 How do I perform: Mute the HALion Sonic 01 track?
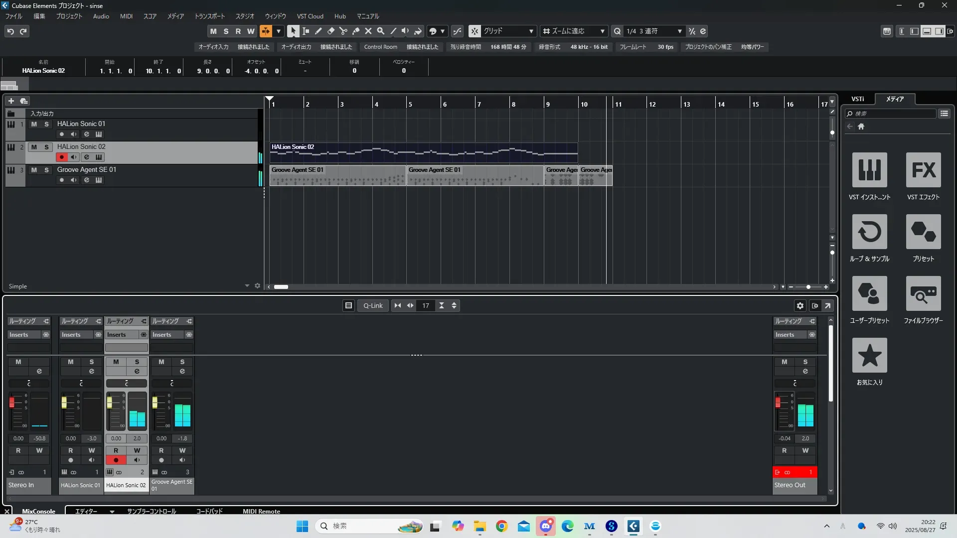(x=34, y=124)
